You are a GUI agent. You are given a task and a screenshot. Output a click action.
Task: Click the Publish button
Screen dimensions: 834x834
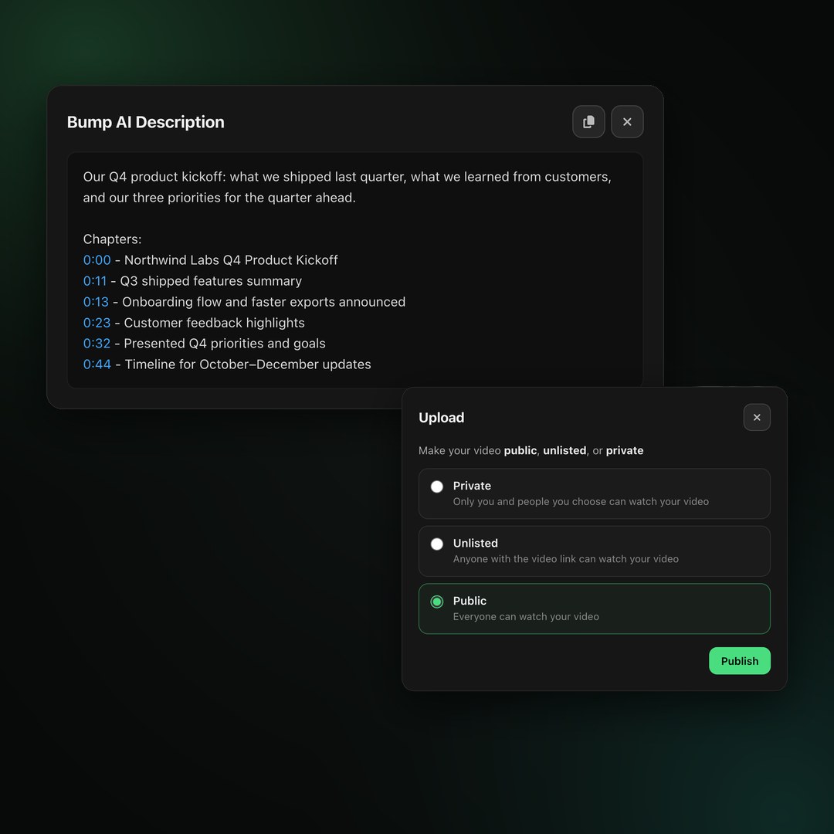739,660
